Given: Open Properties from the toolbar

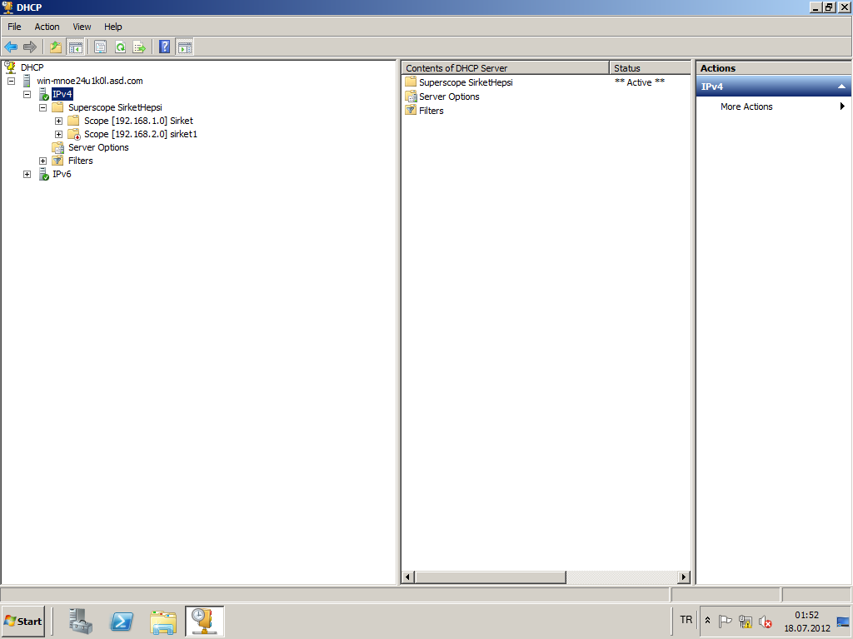Looking at the screenshot, I should tap(100, 47).
